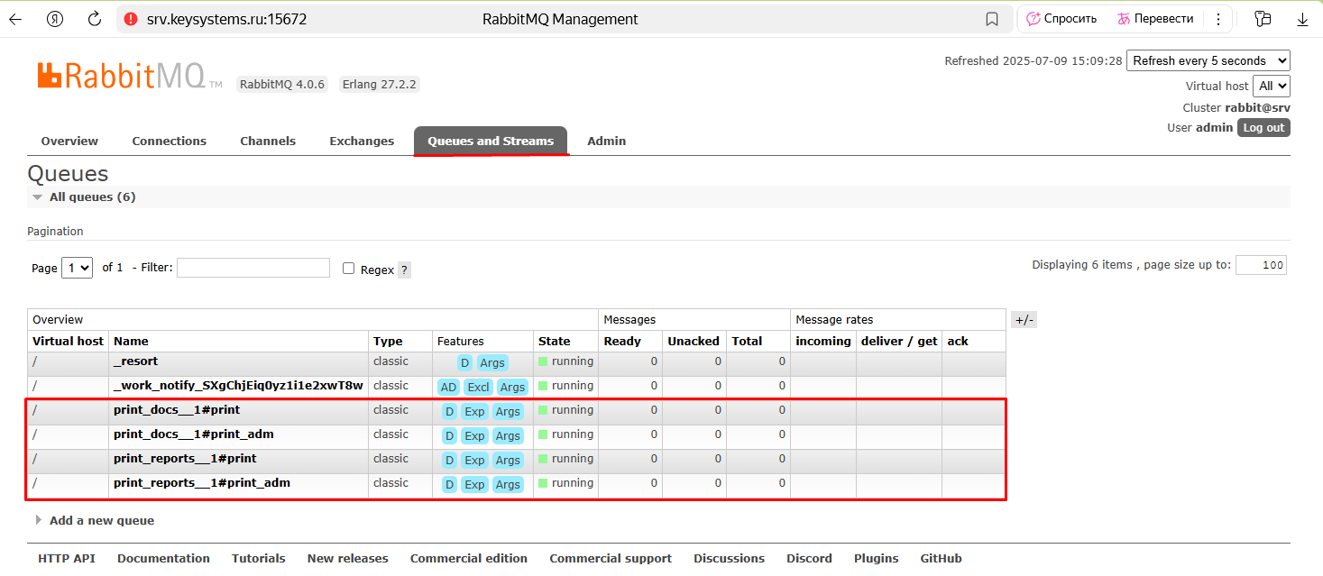Viewport: 1323px width, 576px height.
Task: Click the page size field
Action: 1261,265
